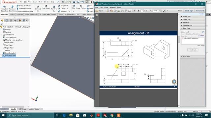Select Lofted Cut feature
This screenshot has width=211, height=118.
pyautogui.click(x=63, y=9)
